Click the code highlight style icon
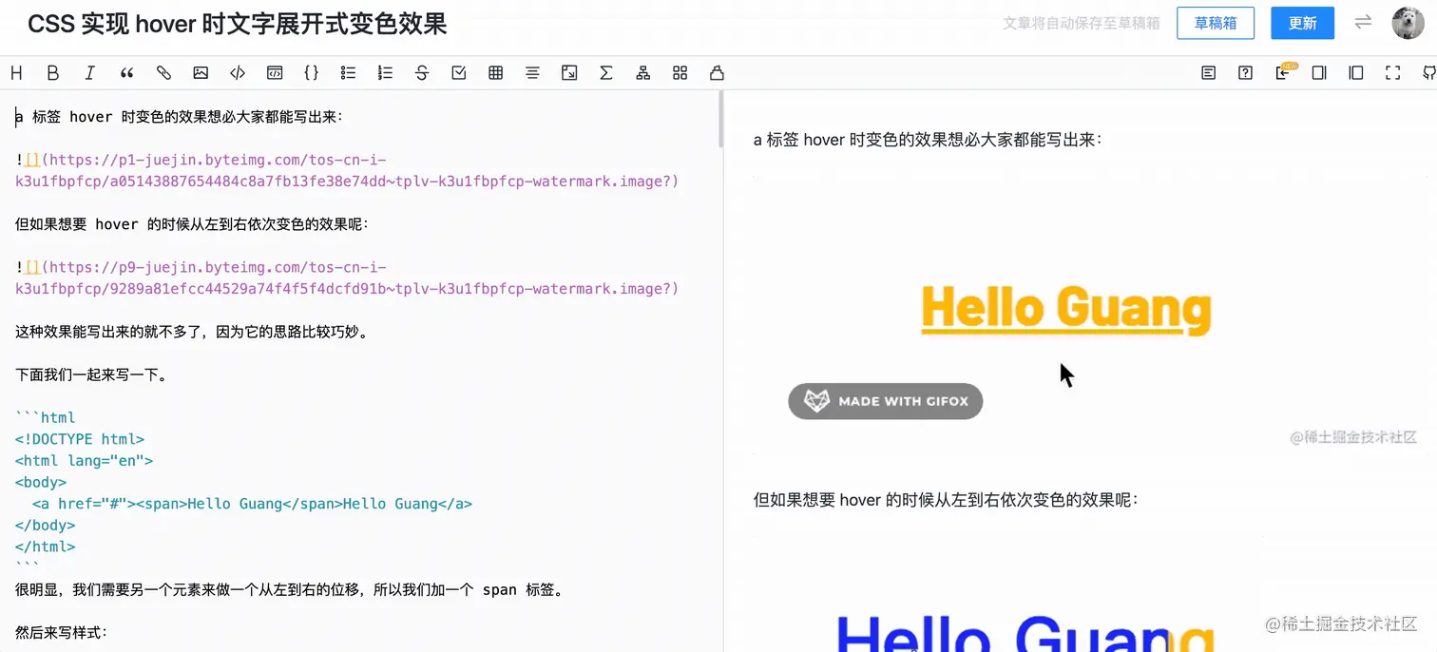This screenshot has width=1437, height=652. point(717,73)
